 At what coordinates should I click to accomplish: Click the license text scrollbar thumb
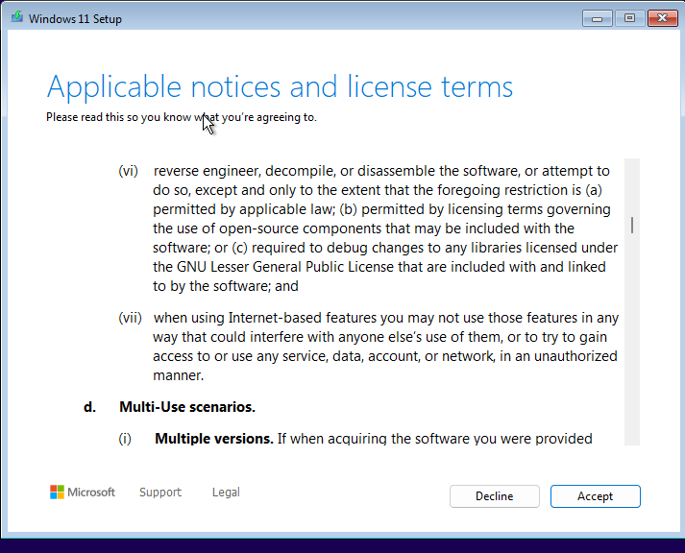pyautogui.click(x=632, y=226)
